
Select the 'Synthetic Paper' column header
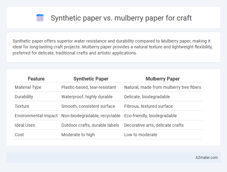[x=91, y=79]
